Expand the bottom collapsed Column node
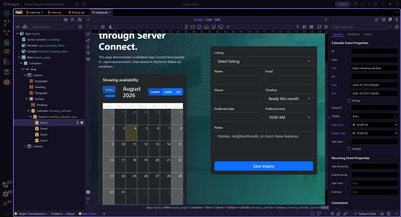The width and height of the screenshot is (401, 217). [25, 146]
